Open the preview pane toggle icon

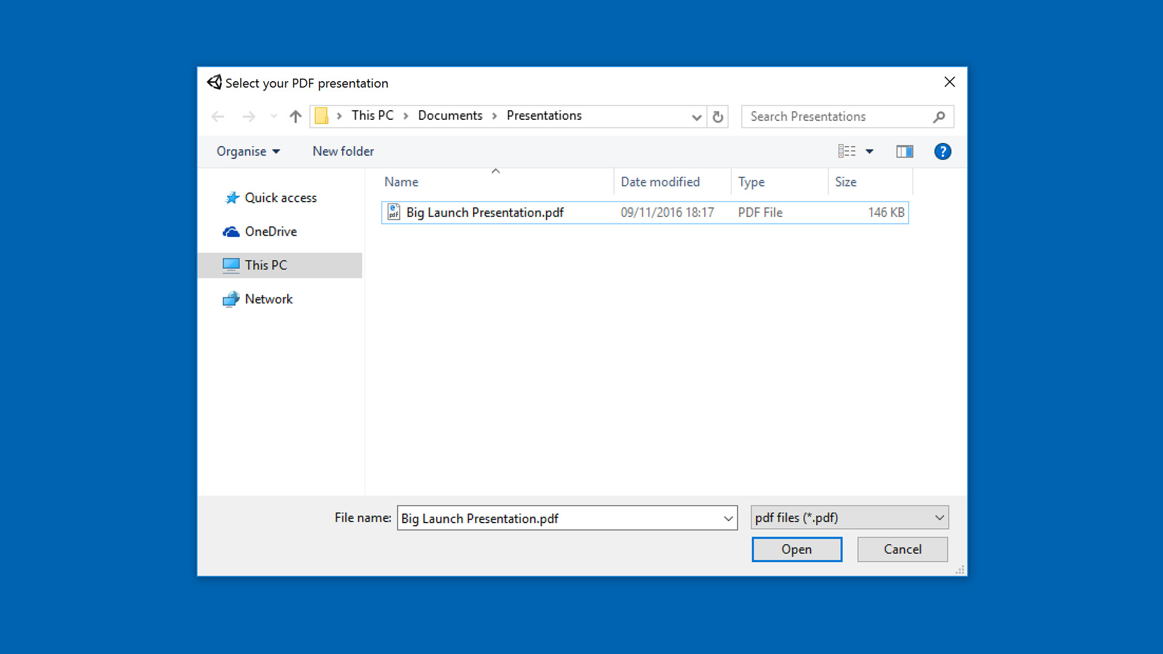[x=904, y=151]
